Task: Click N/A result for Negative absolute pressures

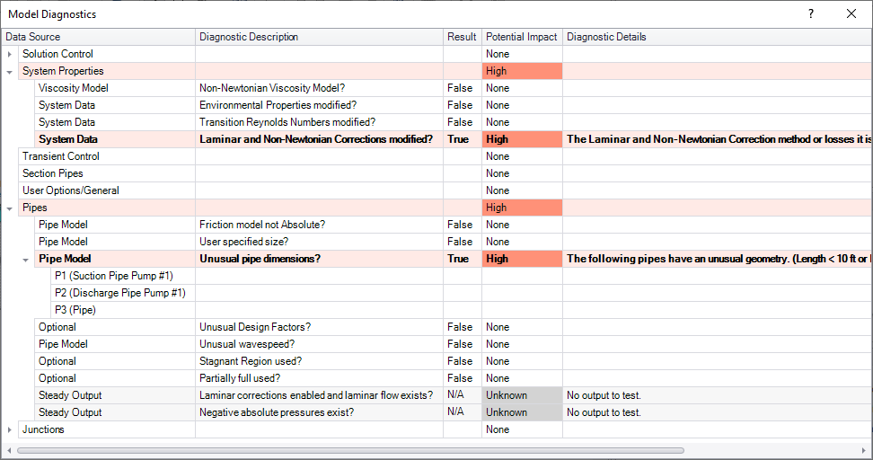Action: (x=455, y=411)
